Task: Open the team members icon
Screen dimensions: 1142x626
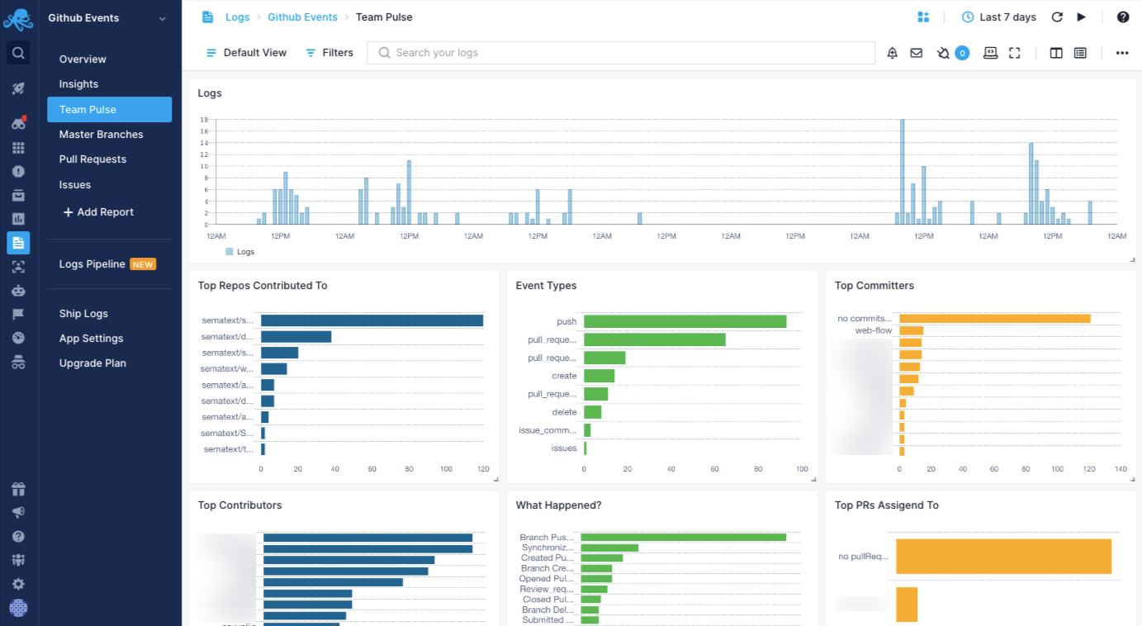Action: pyautogui.click(x=18, y=560)
